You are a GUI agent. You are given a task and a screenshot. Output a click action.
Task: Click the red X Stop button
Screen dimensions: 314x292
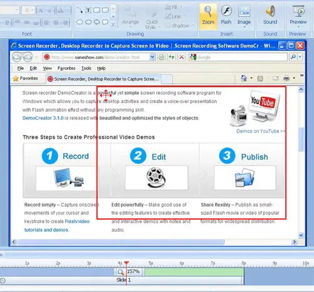coord(181,57)
